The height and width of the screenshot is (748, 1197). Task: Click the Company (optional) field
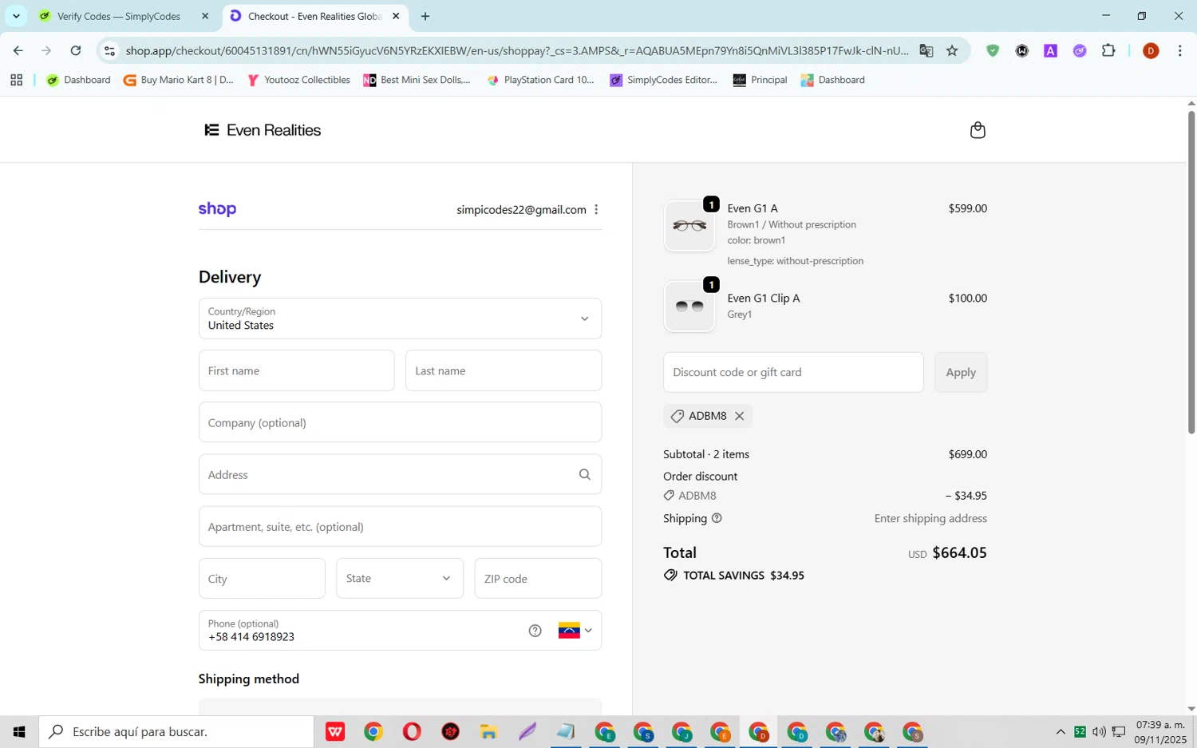point(400,422)
